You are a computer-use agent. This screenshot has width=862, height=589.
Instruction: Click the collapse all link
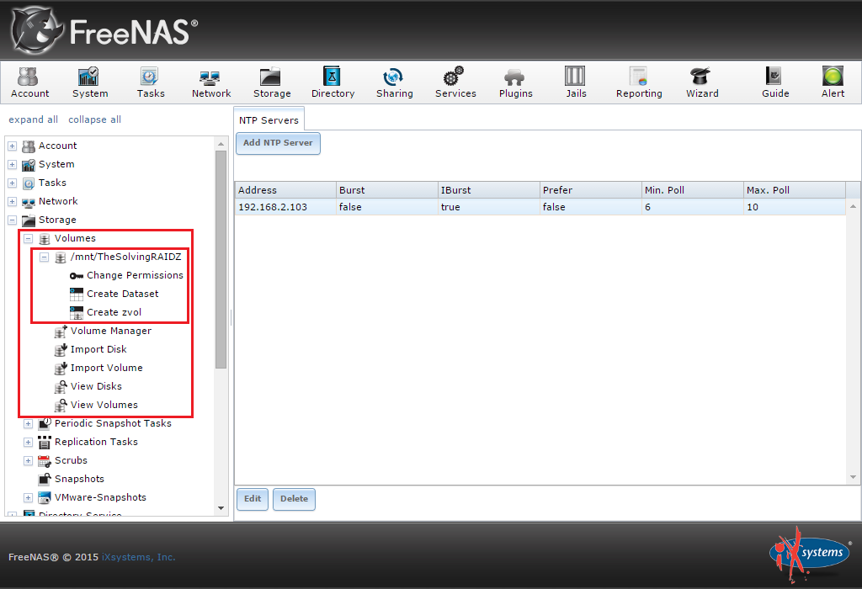click(94, 119)
